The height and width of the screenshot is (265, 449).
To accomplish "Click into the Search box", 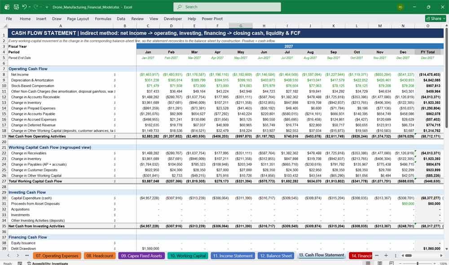I will pos(227,7).
